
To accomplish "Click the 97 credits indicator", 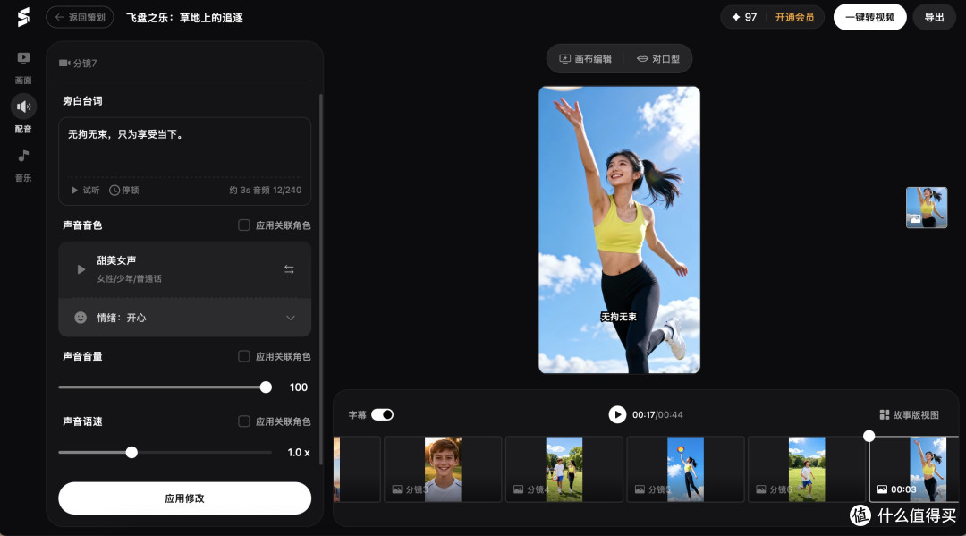I will [x=744, y=17].
